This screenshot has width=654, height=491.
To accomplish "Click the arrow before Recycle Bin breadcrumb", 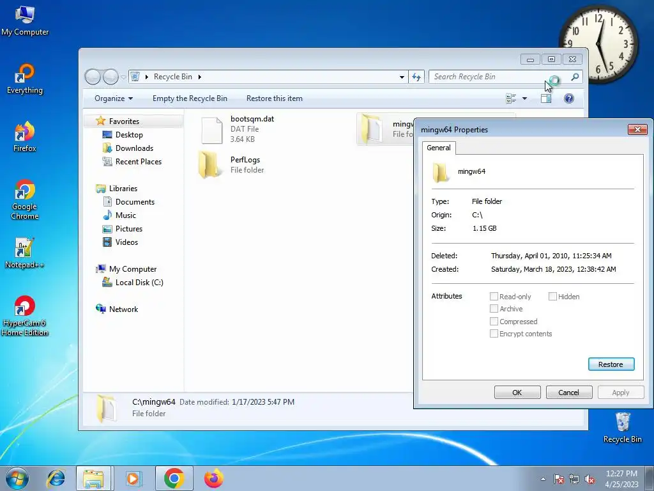I will click(147, 77).
